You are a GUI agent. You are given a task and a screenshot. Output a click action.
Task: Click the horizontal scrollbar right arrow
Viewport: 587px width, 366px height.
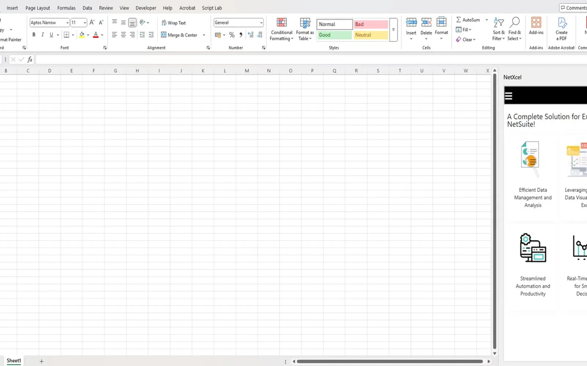488,361
